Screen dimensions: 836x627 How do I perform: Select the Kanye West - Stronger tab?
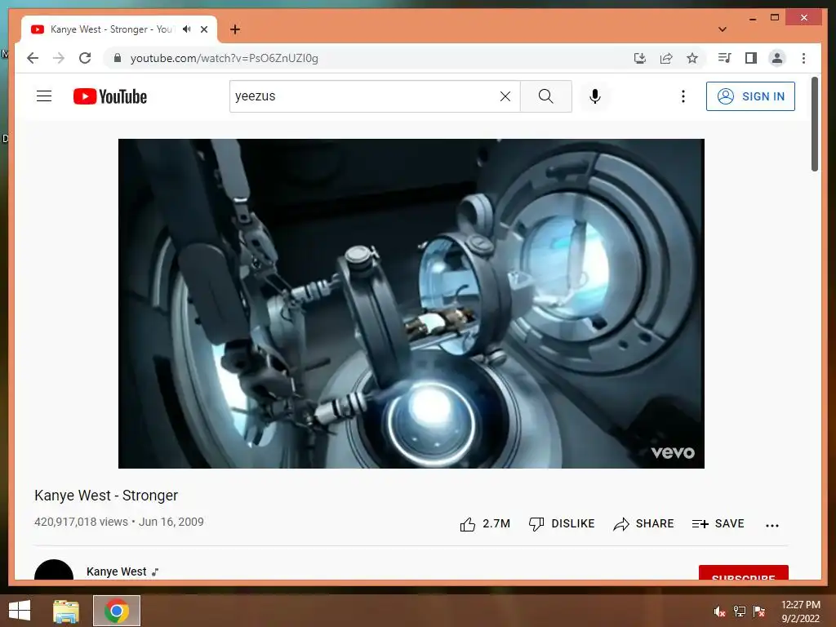[x=119, y=29]
